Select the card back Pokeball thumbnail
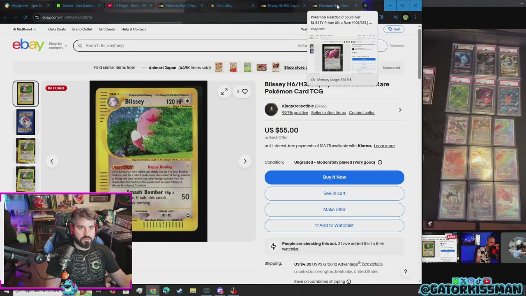 click(x=25, y=122)
